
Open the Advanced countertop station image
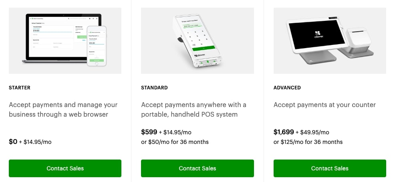tap(330, 40)
